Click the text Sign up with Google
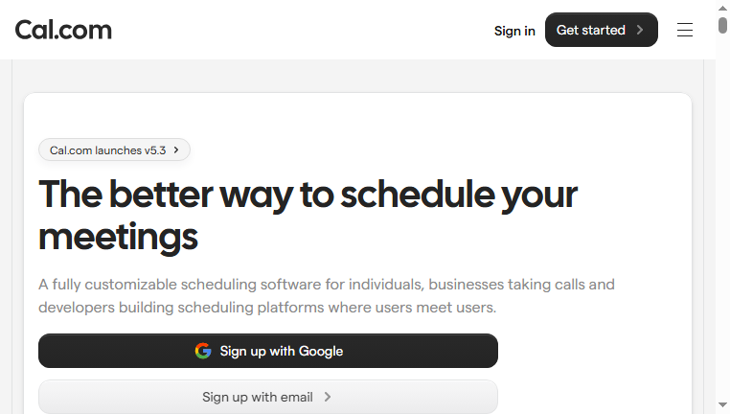The height and width of the screenshot is (414, 730). pos(282,351)
